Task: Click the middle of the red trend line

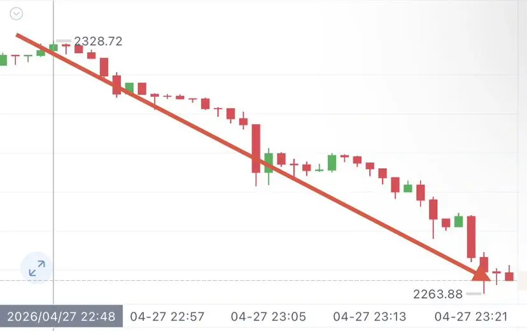Action: 249,154
